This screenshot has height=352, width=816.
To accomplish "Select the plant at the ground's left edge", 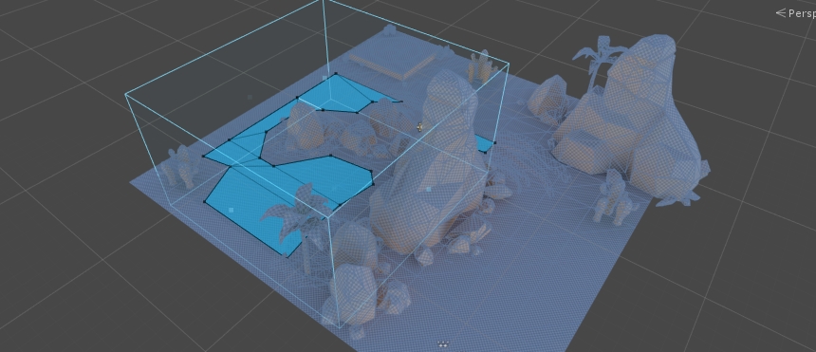I will coord(179,166).
